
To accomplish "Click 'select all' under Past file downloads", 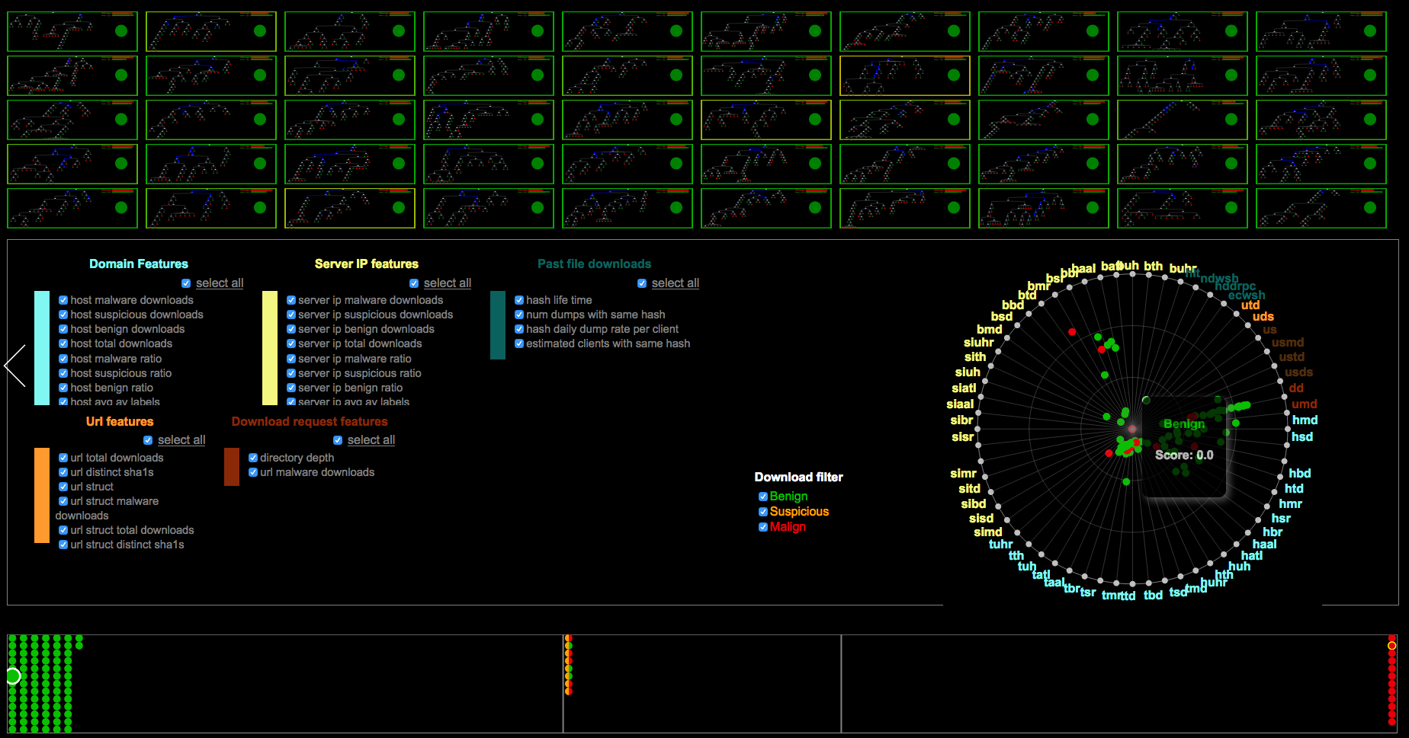I will point(675,283).
